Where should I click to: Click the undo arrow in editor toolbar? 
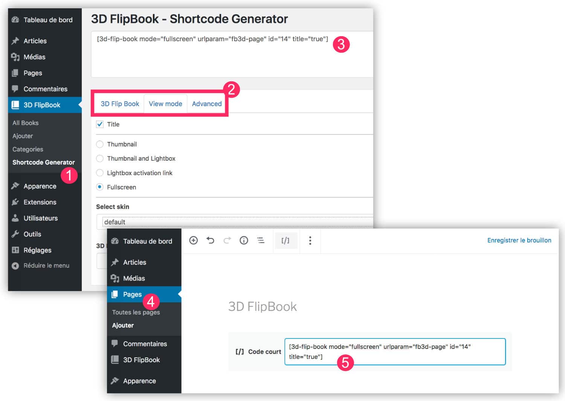210,240
